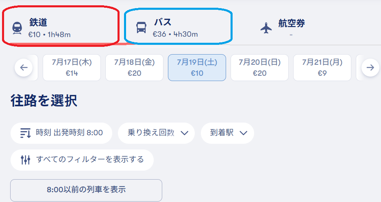This screenshot has width=381, height=202.
Task: Show later dates with the right arrow
Action: click(x=370, y=68)
